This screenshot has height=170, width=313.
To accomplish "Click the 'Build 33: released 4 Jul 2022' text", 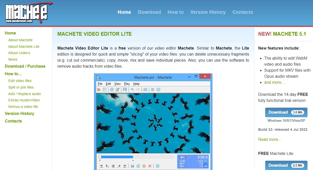I will [283, 130].
